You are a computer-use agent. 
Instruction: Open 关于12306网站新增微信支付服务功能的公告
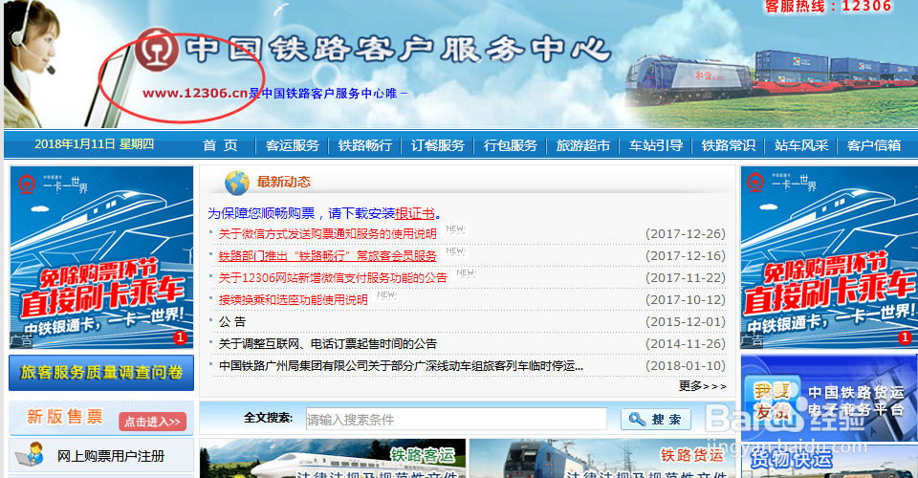333,278
